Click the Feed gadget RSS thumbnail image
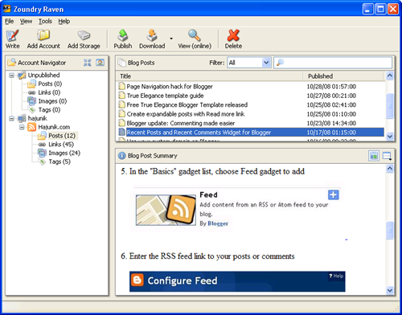Image resolution: width=402 pixels, height=315 pixels. pyautogui.click(x=166, y=210)
